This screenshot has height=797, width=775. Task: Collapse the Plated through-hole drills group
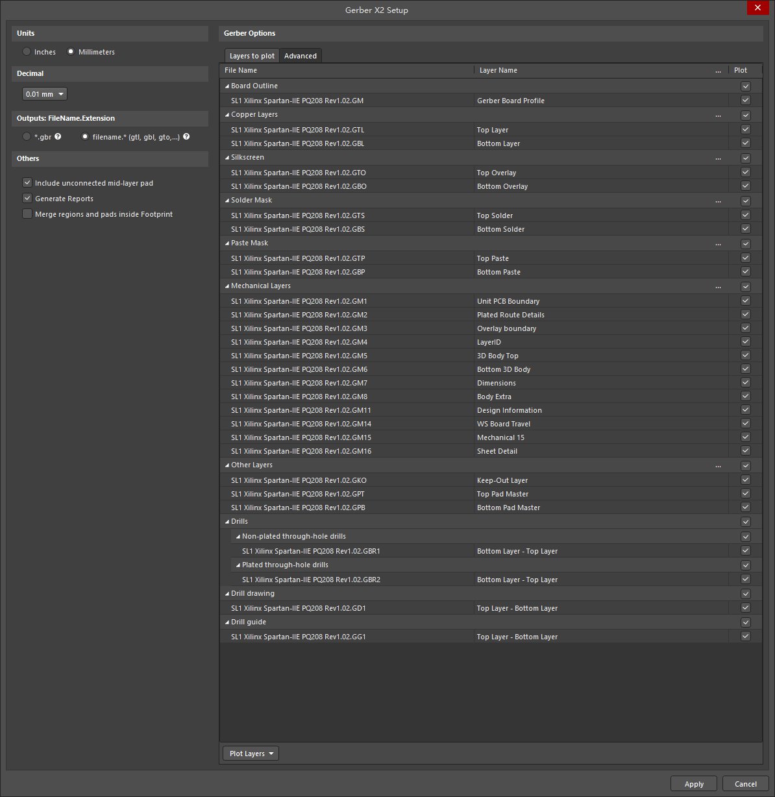coord(238,565)
